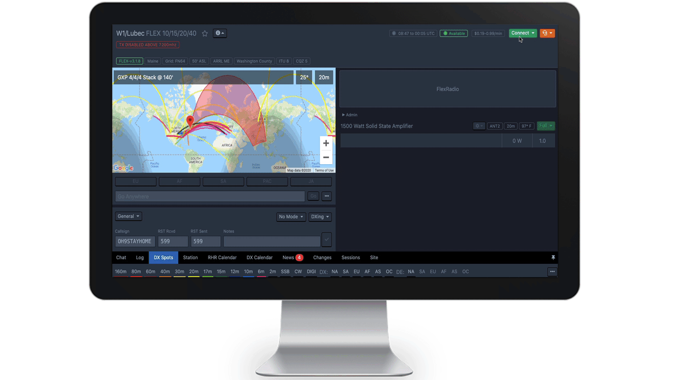The width and height of the screenshot is (676, 380).
Task: Open the station info dropdown
Action: point(220,33)
